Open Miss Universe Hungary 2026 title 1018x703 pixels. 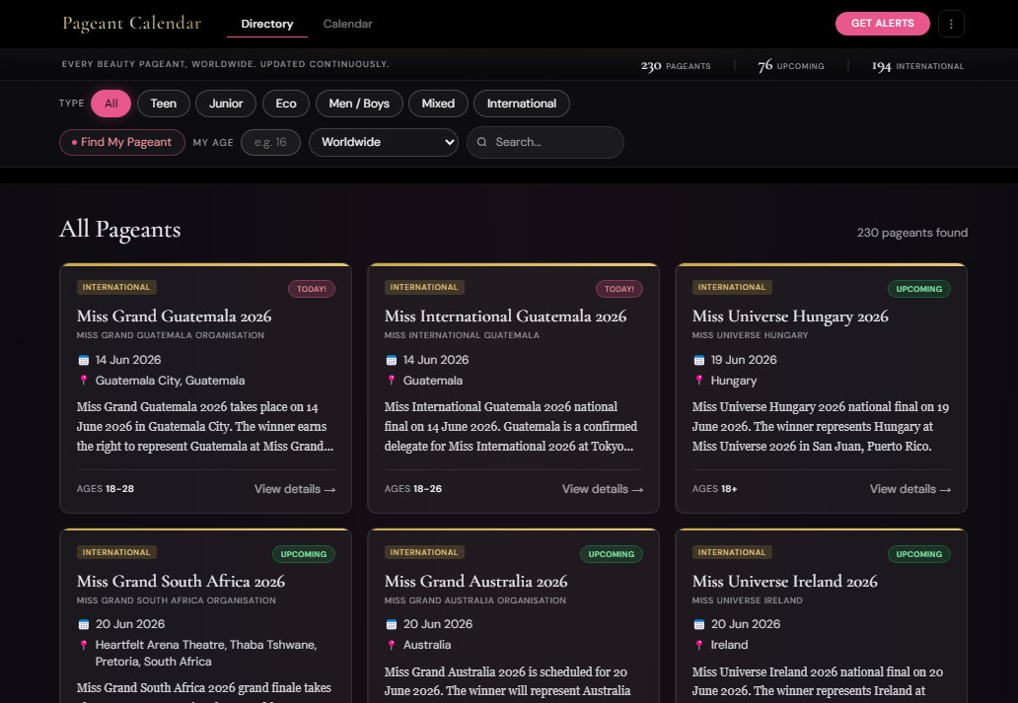tap(790, 316)
